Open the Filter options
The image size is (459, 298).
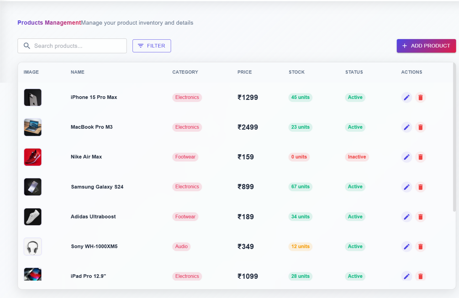point(152,46)
